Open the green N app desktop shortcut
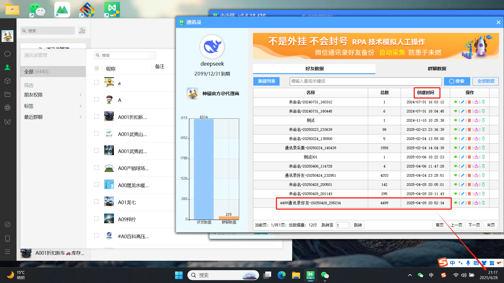 [112, 10]
